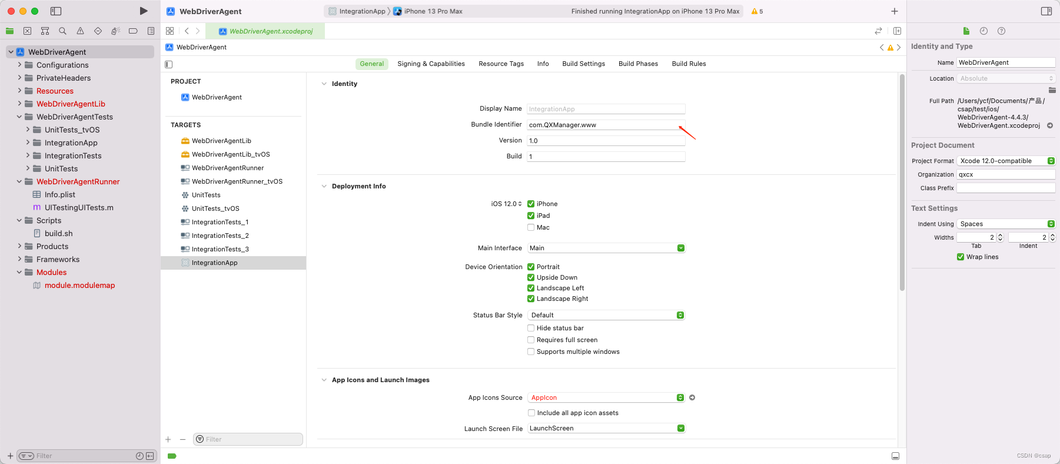Viewport: 1060px width, 464px height.
Task: Collapse the Deployment Info section
Action: [324, 186]
